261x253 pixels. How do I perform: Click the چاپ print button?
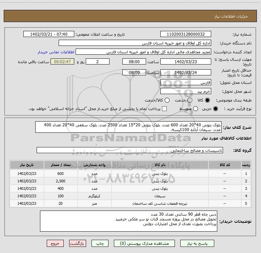pos(100,243)
